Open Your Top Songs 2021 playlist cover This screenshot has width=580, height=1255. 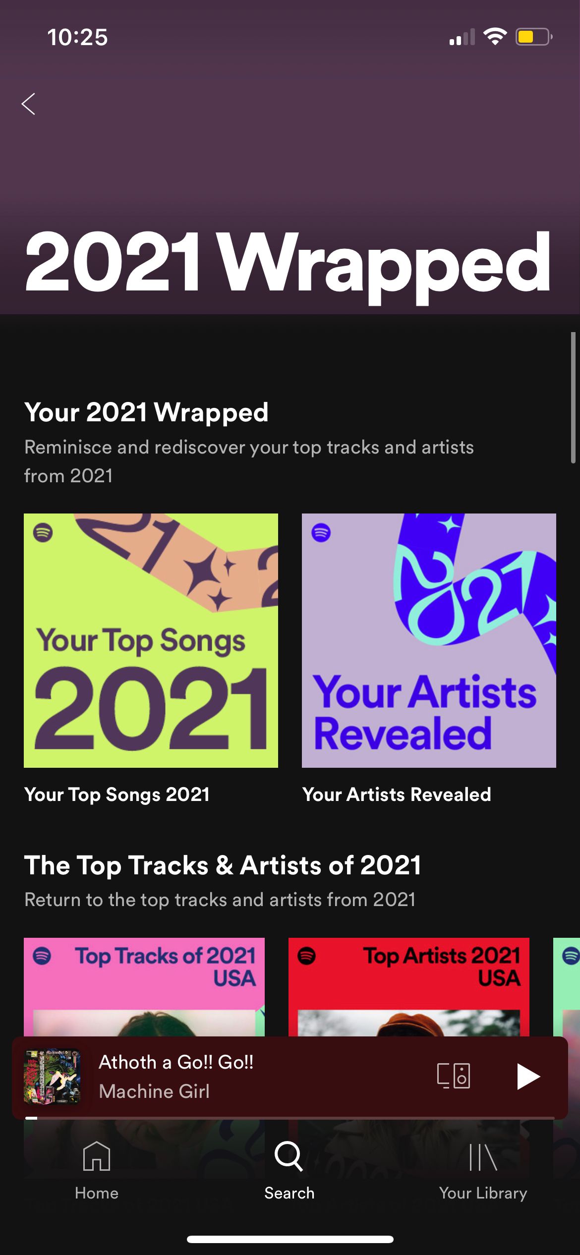151,640
